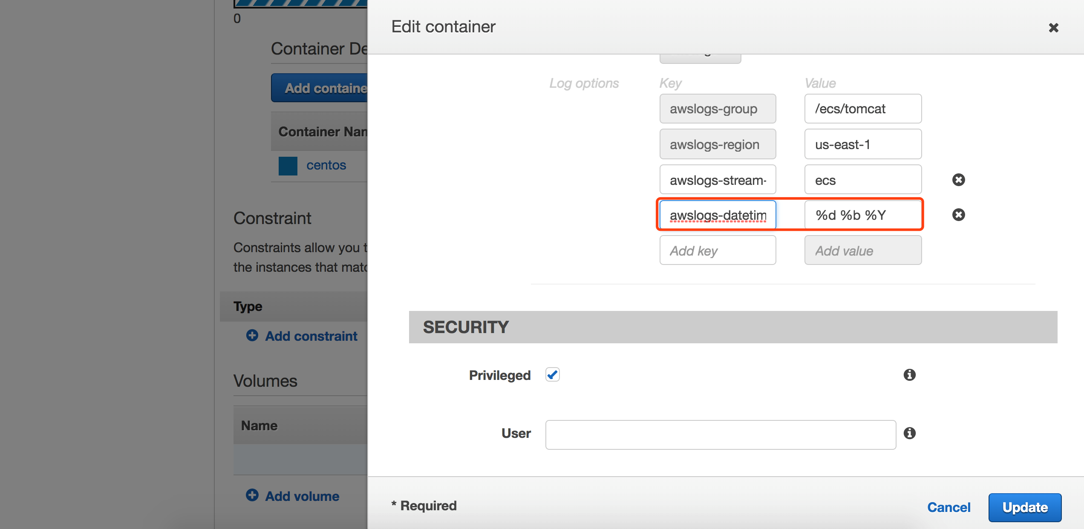Click the Add volume link
Screen dimensions: 1084x529
click(x=302, y=496)
